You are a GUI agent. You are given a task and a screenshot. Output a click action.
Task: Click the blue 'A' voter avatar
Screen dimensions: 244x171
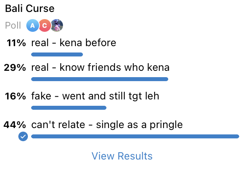point(33,25)
